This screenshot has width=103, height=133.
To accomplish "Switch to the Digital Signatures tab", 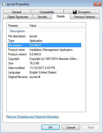I will tap(18, 17).
